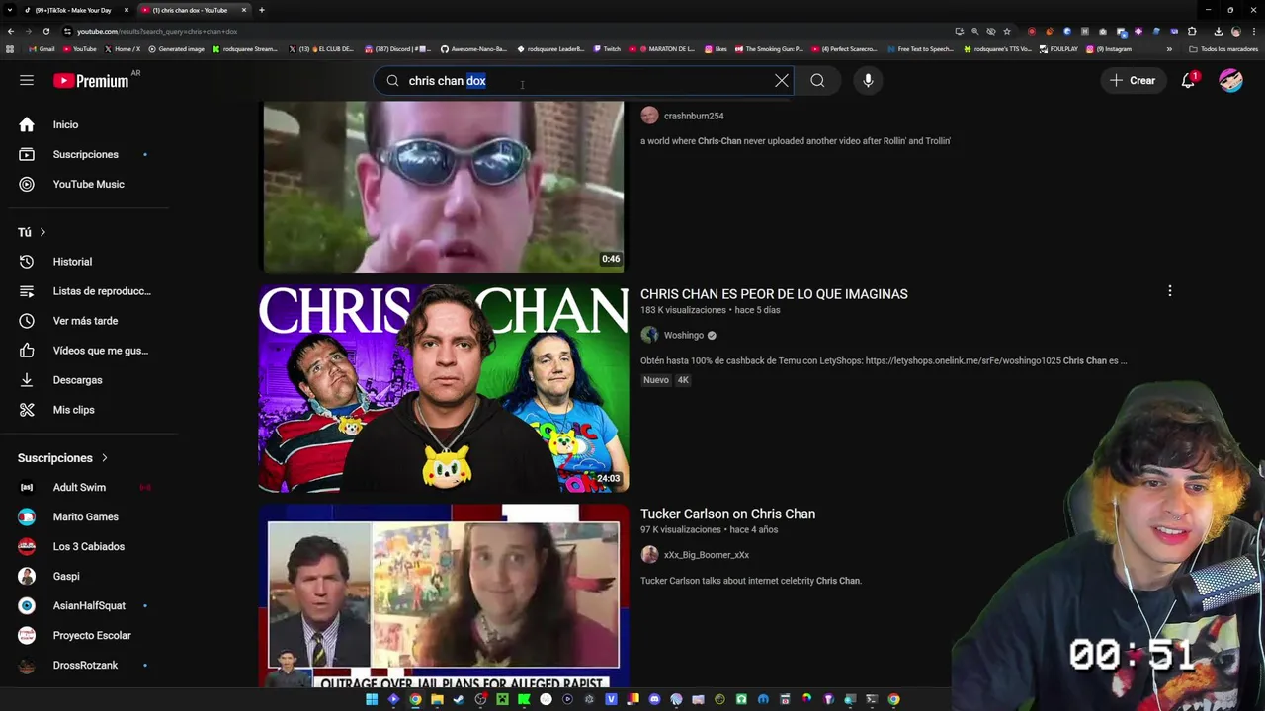Screen dimensions: 1265x711
Task: Open video title CHRIS CHAN ES PEOR DE LO QUE IMAGINAS
Action: 774,294
